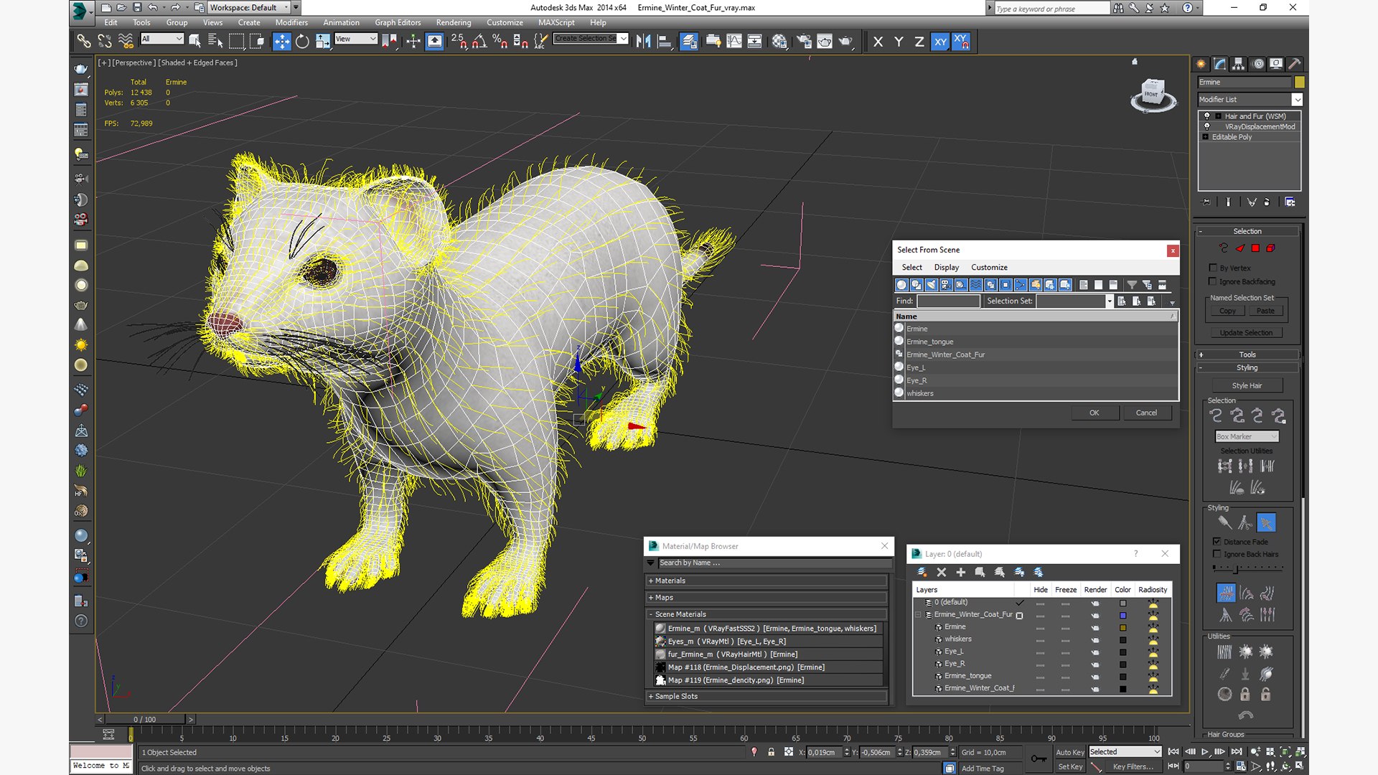The width and height of the screenshot is (1378, 775).
Task: Enable the By Vertex checkbox
Action: pyautogui.click(x=1213, y=268)
